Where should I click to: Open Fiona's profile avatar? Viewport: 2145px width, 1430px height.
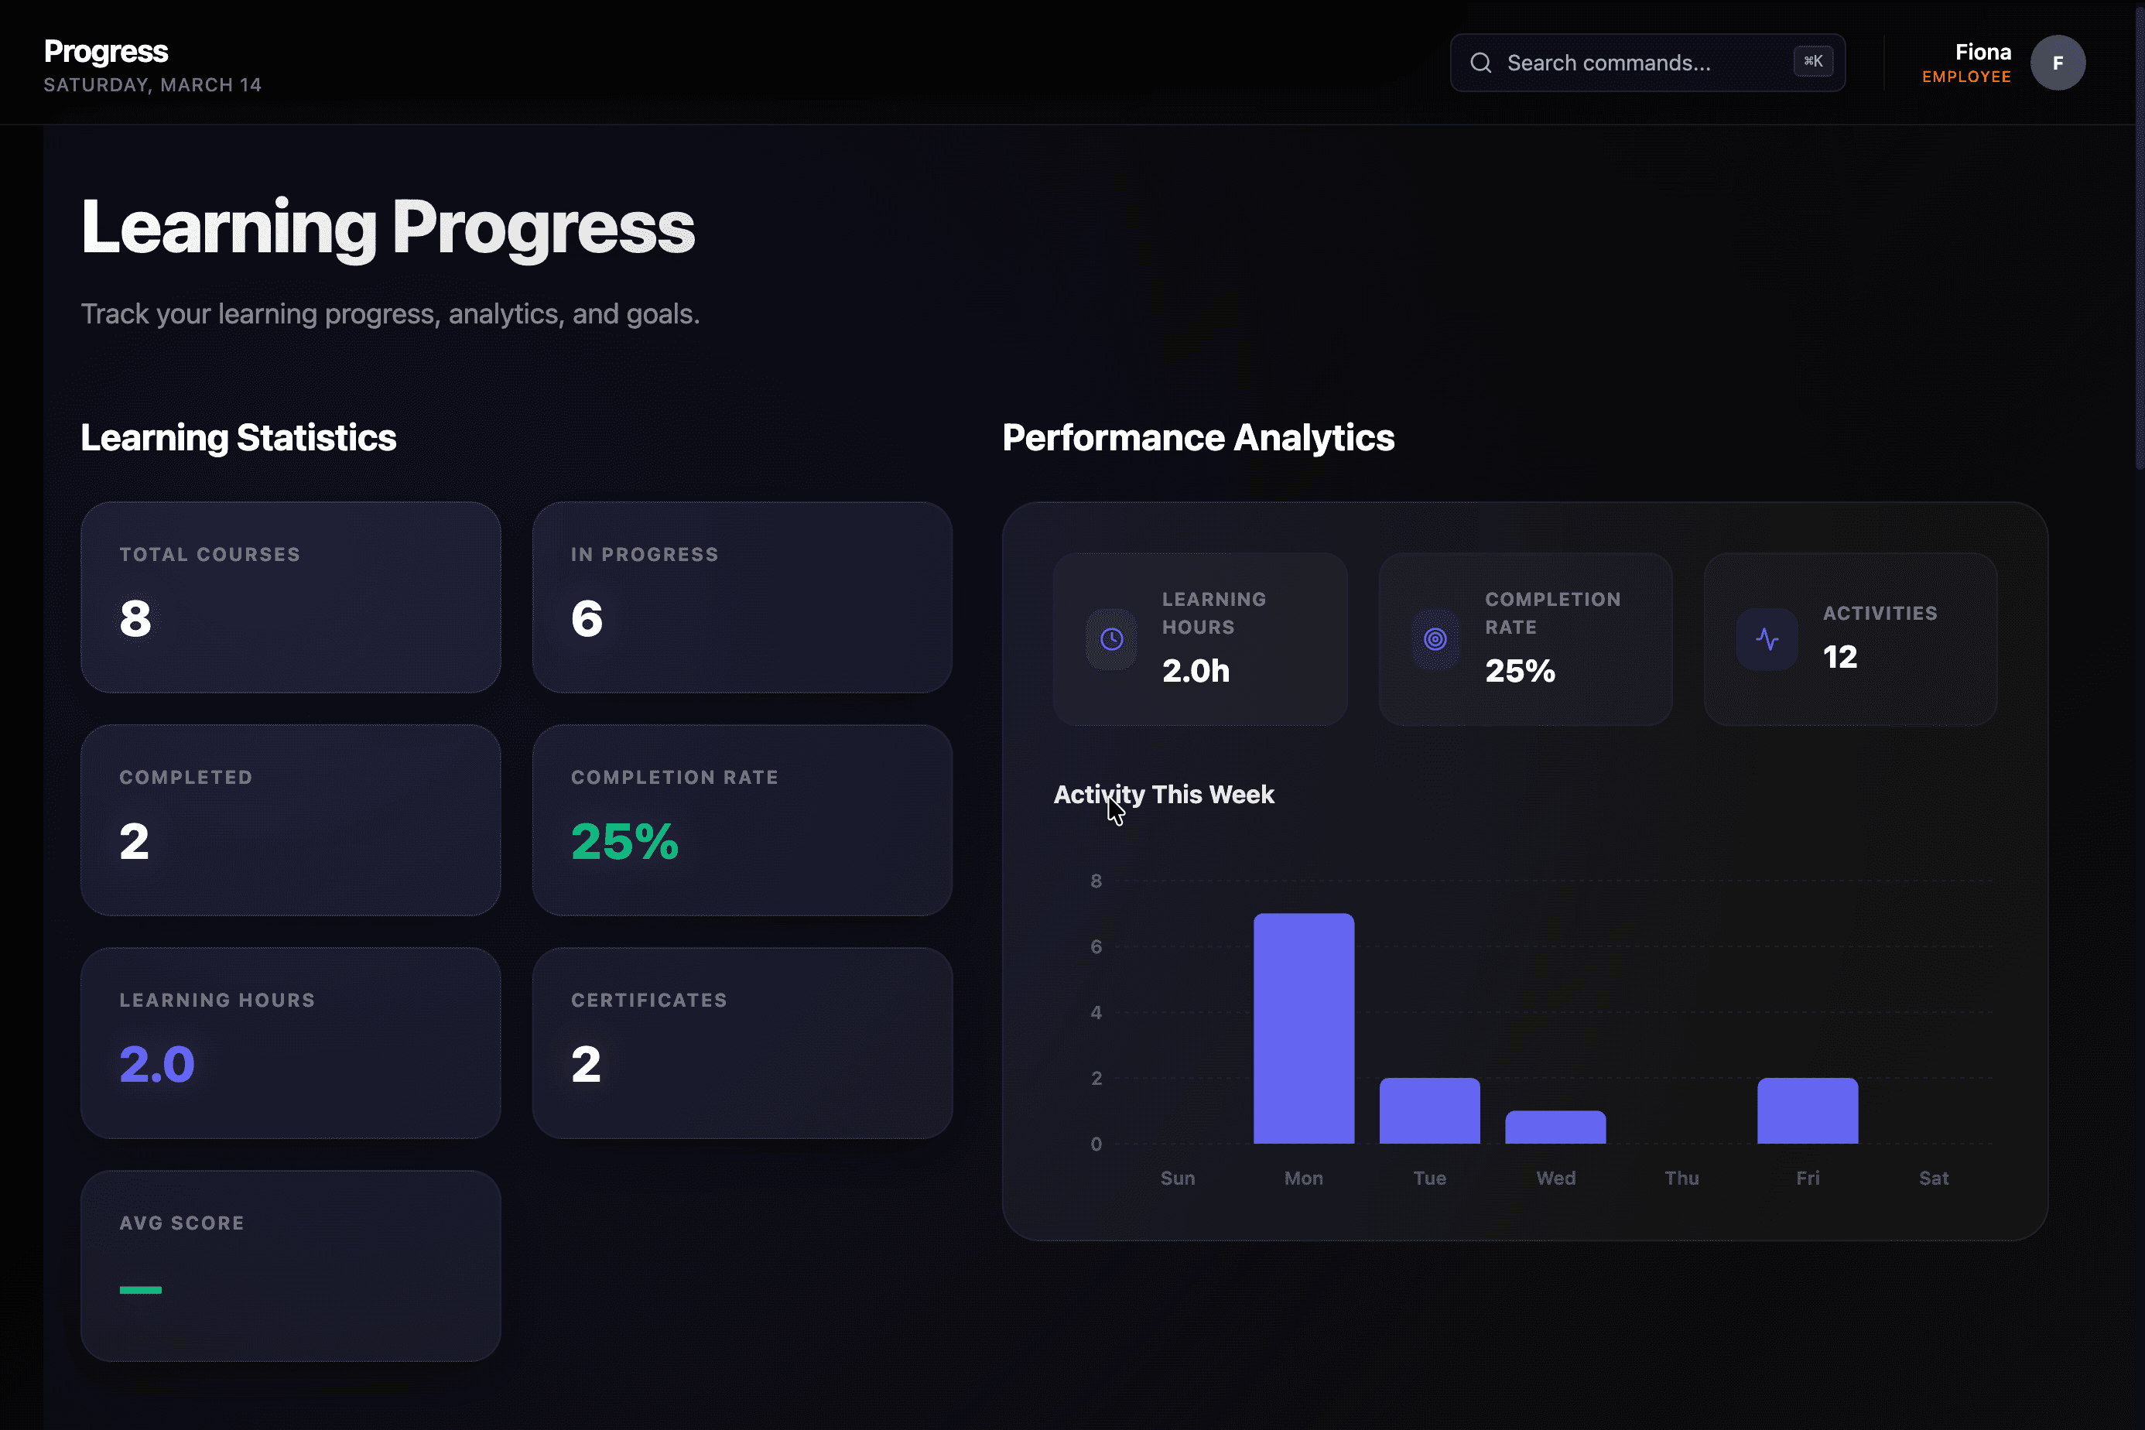pos(2058,62)
